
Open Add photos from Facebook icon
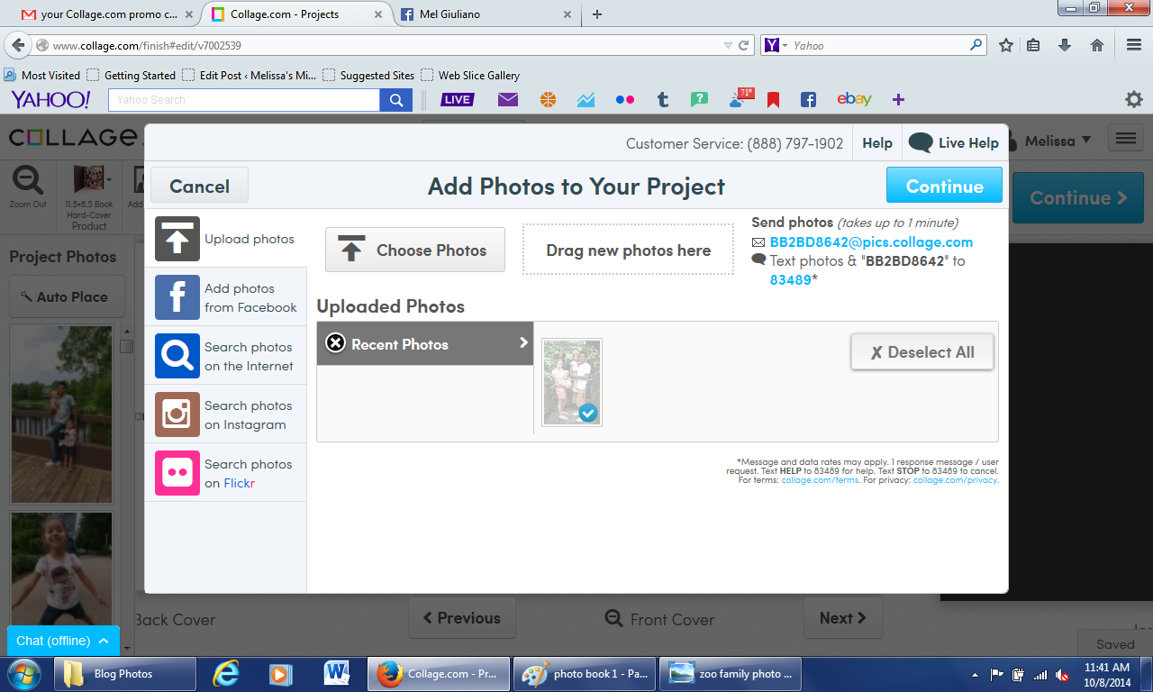pos(177,297)
